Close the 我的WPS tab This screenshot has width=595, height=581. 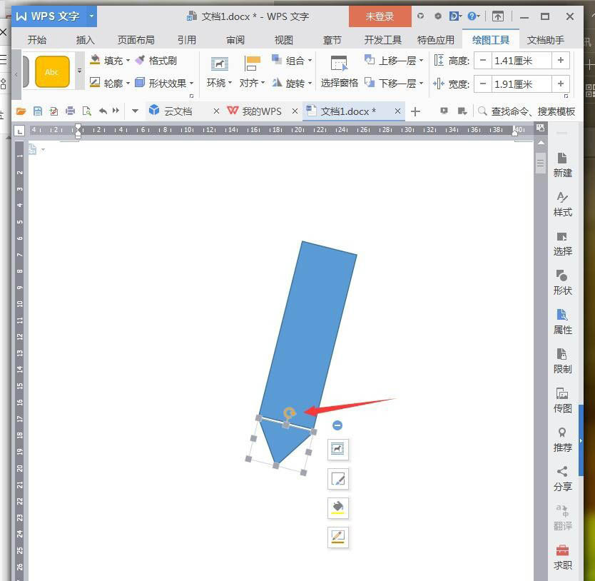pyautogui.click(x=295, y=111)
